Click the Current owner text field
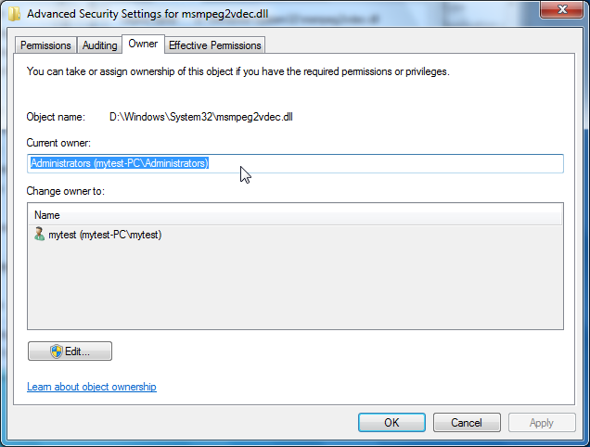The height and width of the screenshot is (447, 590). [x=295, y=163]
